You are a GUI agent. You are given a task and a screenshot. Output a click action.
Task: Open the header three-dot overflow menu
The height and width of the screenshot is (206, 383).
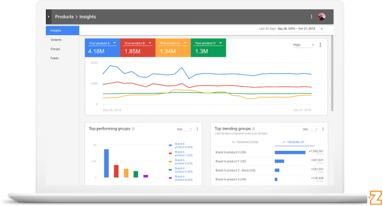click(x=311, y=17)
